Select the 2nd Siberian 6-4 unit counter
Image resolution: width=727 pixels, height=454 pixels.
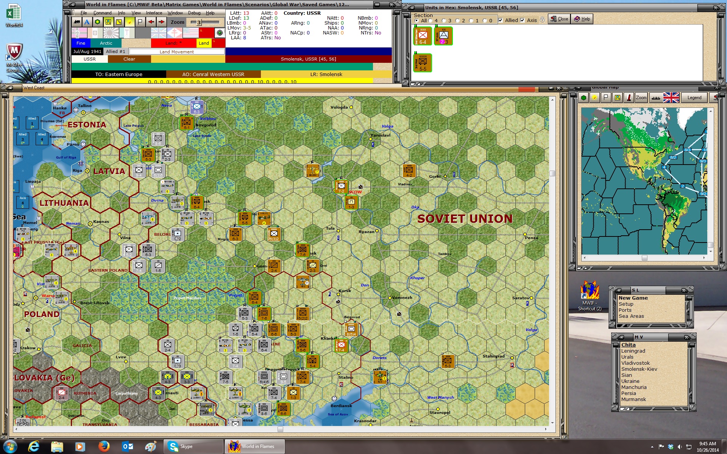pyautogui.click(x=423, y=36)
